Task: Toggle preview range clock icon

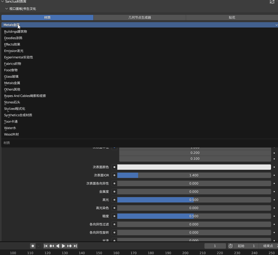Action: coord(231,246)
